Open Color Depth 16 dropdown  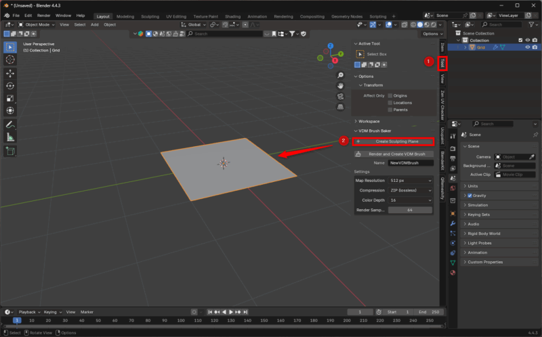click(x=411, y=200)
